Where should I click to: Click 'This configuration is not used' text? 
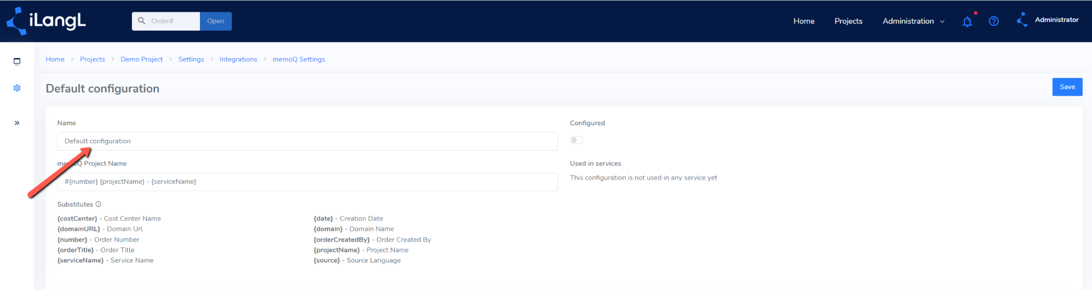pos(643,178)
